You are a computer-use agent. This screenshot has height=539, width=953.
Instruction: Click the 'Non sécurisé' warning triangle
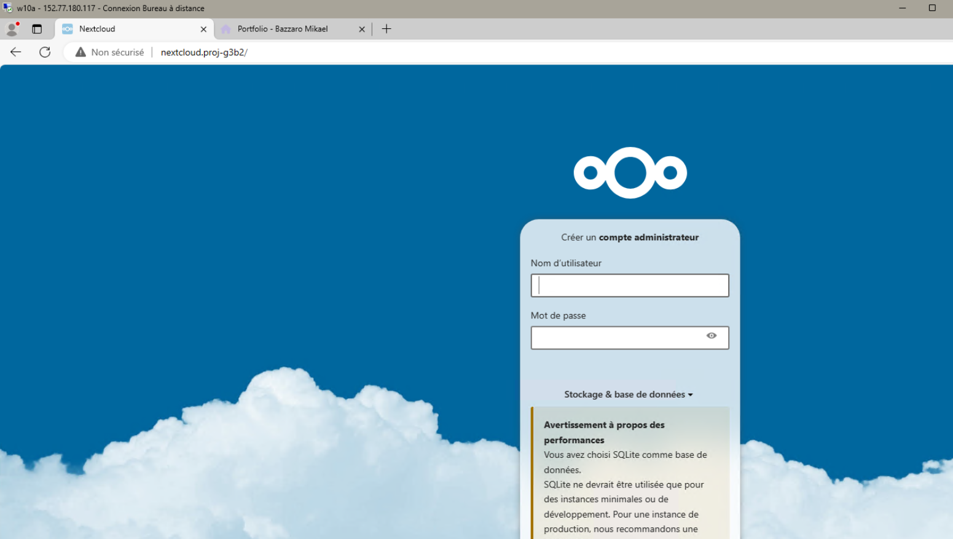[x=80, y=52]
